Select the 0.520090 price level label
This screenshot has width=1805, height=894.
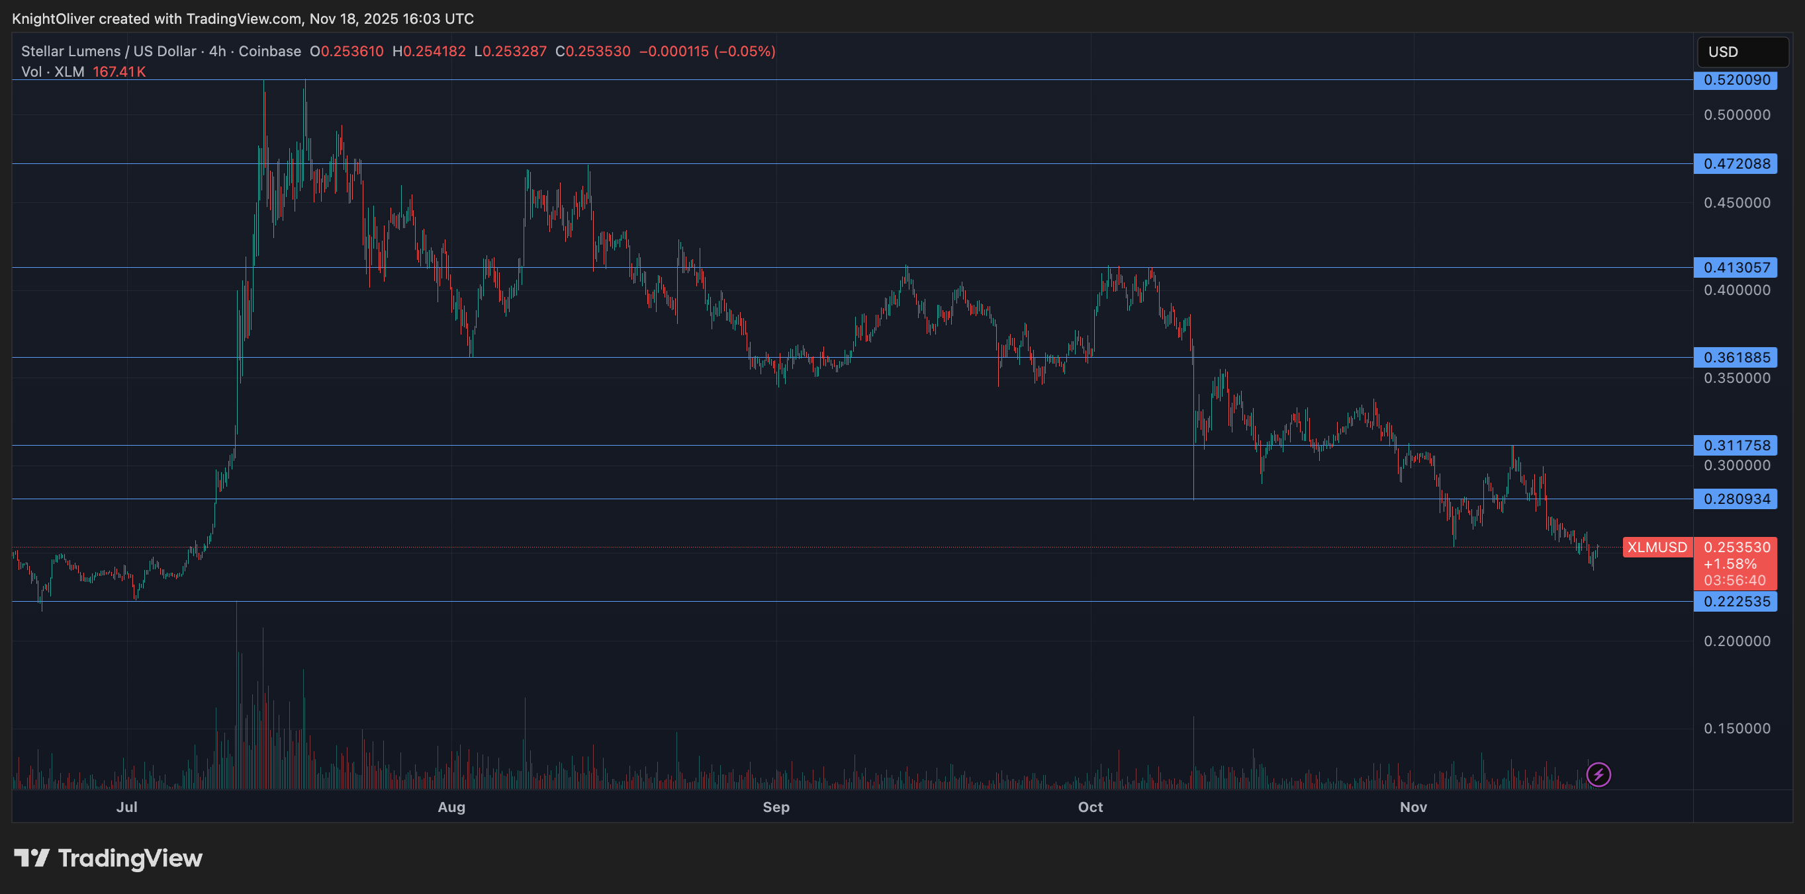[1736, 80]
